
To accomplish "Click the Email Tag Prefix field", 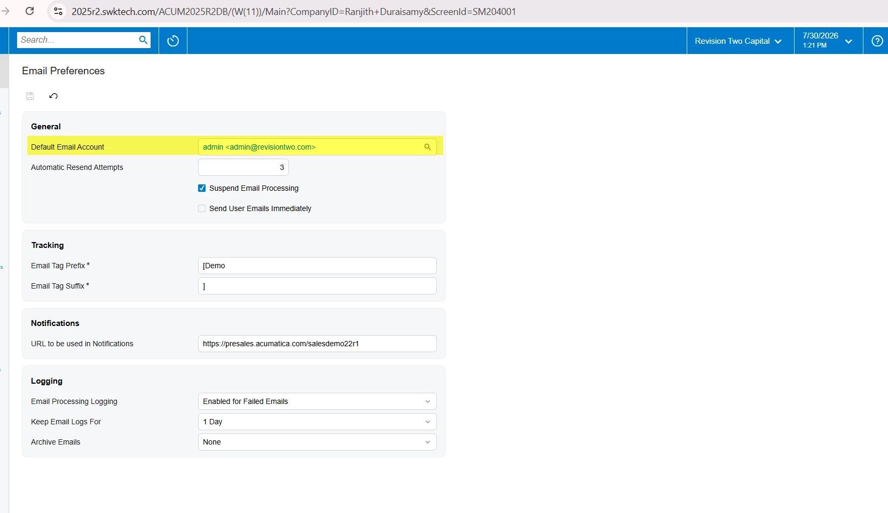I will coord(317,266).
